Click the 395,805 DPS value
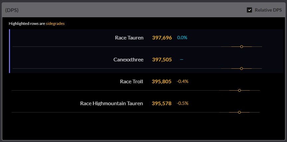The width and height of the screenshot is (287, 142). coord(162,81)
